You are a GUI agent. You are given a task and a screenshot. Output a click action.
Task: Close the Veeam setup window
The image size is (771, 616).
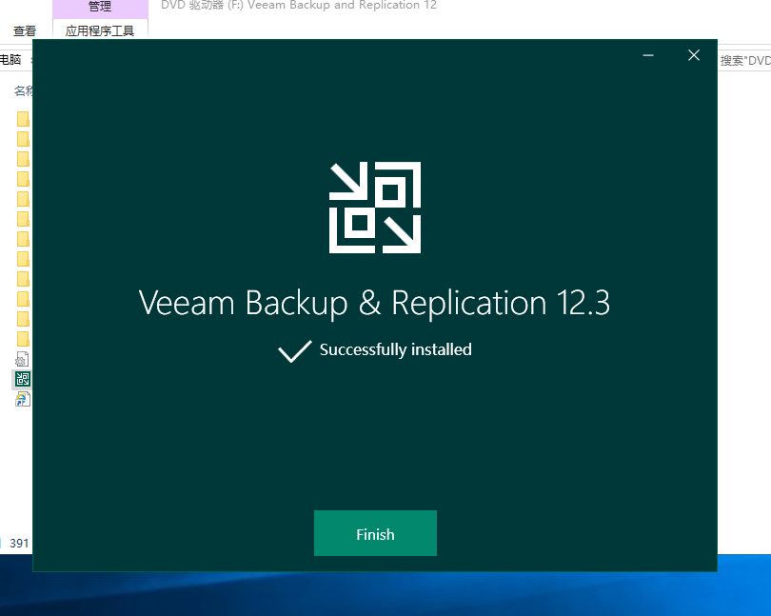coord(693,55)
